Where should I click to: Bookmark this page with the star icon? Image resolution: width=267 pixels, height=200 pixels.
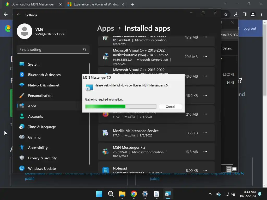click(x=226, y=15)
